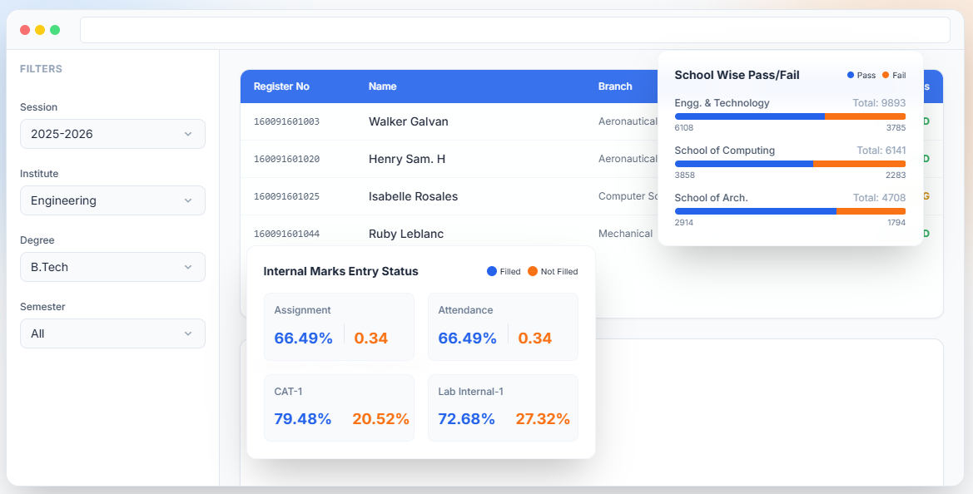The width and height of the screenshot is (973, 494).
Task: Open the 2025-2026 Session selector
Action: [x=112, y=134]
